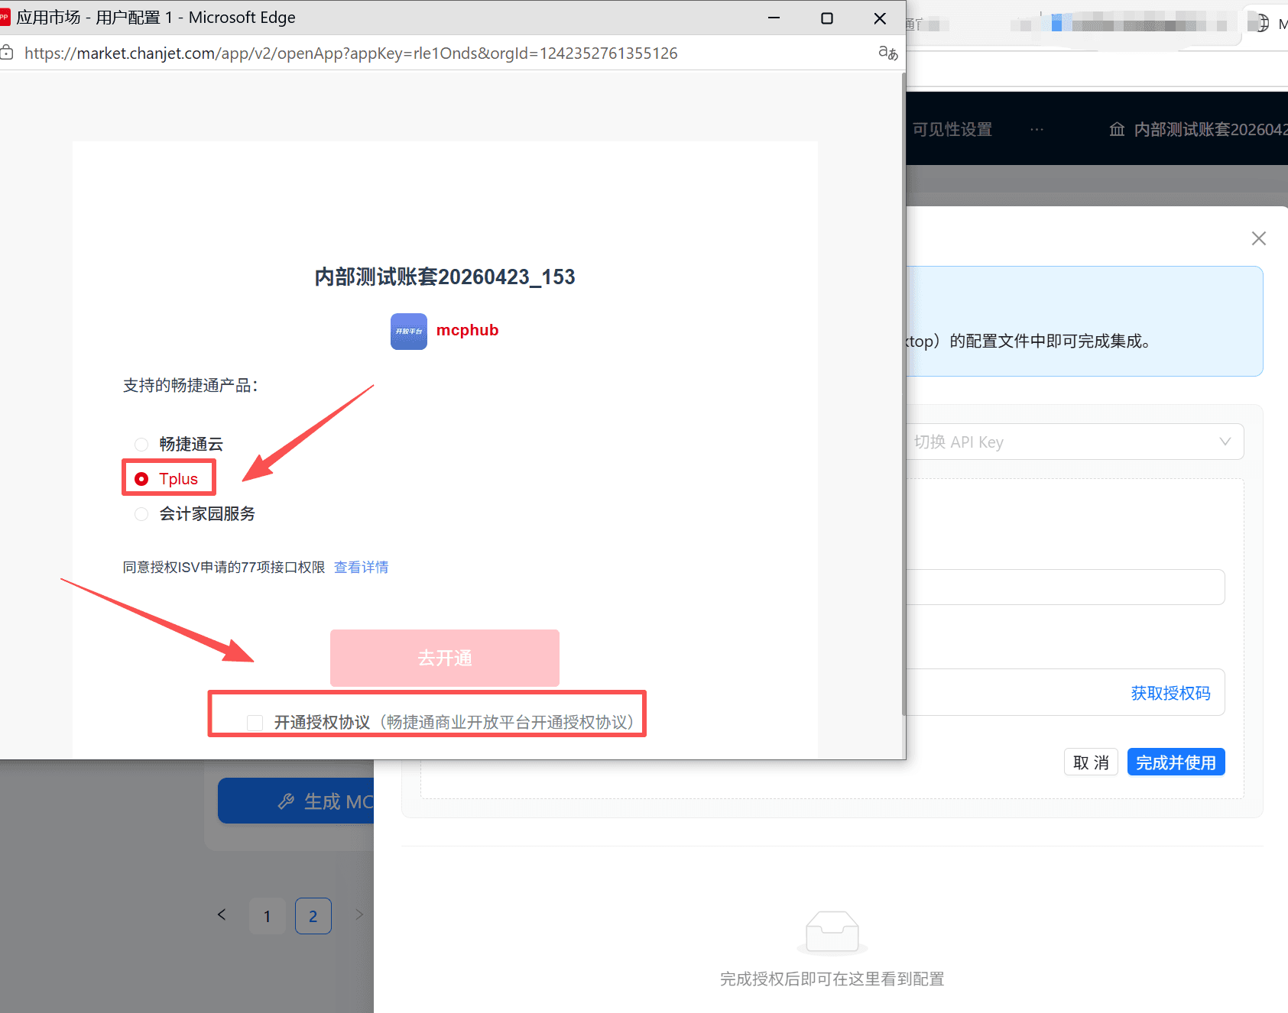This screenshot has height=1013, width=1288.
Task: Close the Edge popup window
Action: 880,18
